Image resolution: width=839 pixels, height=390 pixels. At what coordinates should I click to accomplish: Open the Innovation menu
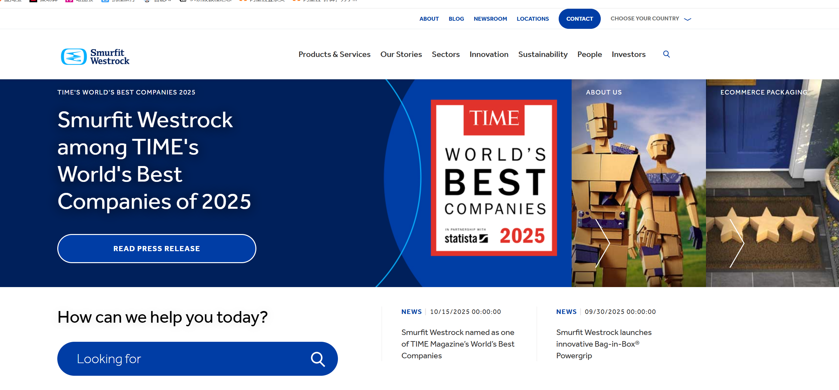[489, 54]
